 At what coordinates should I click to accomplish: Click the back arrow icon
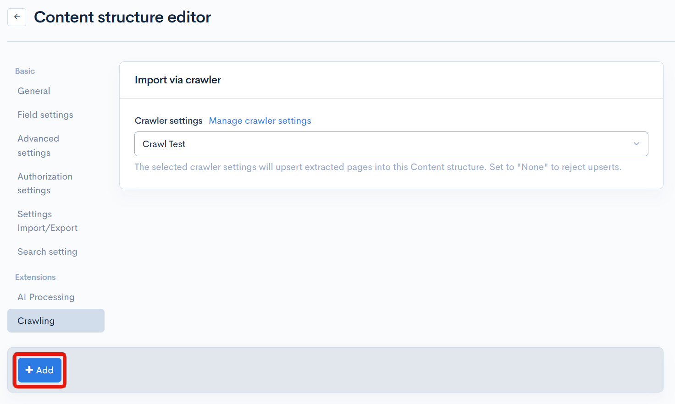tap(17, 17)
